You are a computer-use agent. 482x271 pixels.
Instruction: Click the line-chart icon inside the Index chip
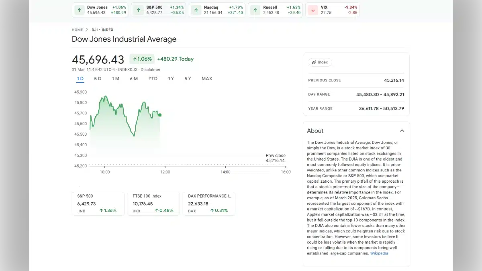[x=314, y=62]
